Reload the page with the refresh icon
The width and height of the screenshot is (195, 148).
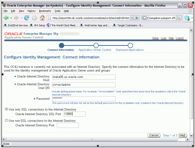click(27, 18)
